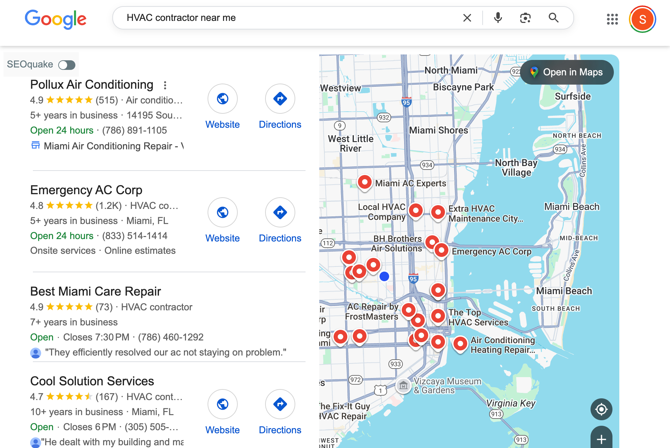Start a voice search with the microphone
Image resolution: width=670 pixels, height=448 pixels.
(x=498, y=17)
